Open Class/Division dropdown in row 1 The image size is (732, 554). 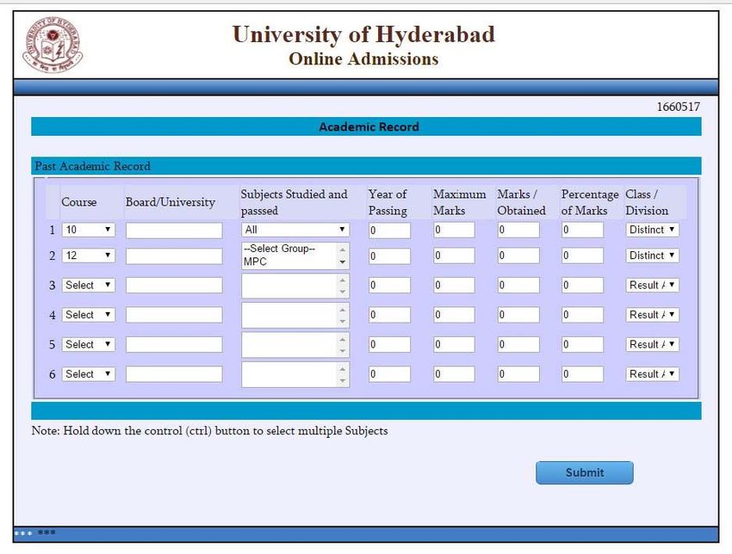coord(652,230)
